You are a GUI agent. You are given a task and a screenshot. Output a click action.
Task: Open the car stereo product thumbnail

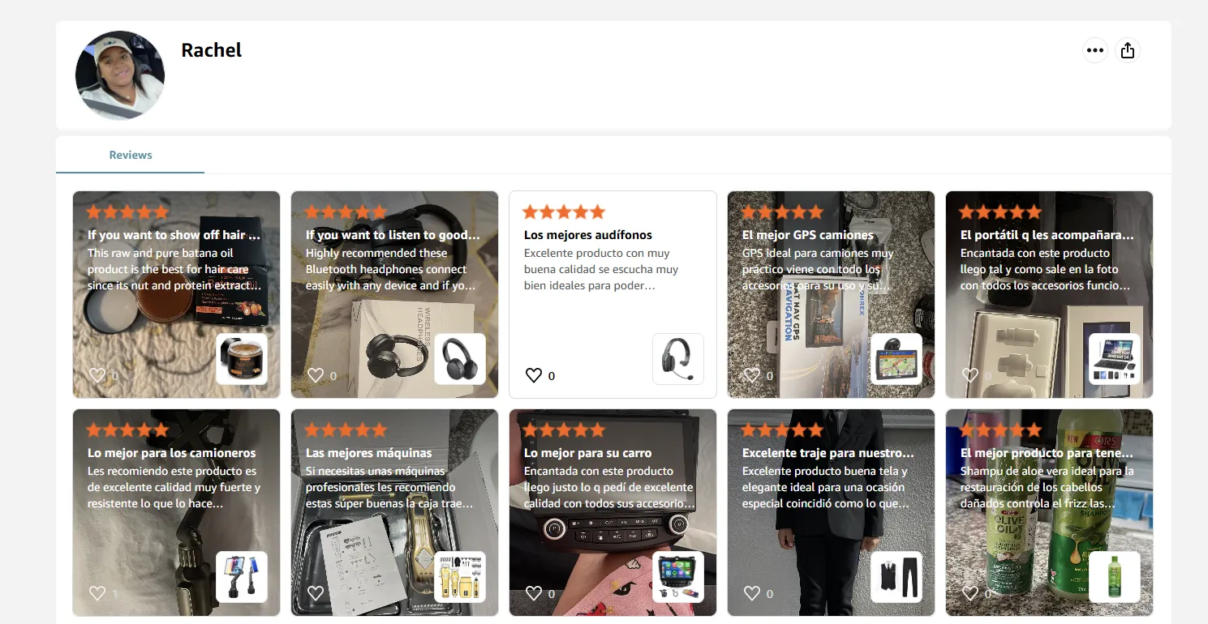pos(678,577)
